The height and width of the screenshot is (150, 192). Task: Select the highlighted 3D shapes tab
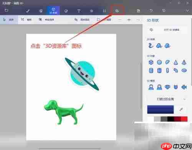53,10
